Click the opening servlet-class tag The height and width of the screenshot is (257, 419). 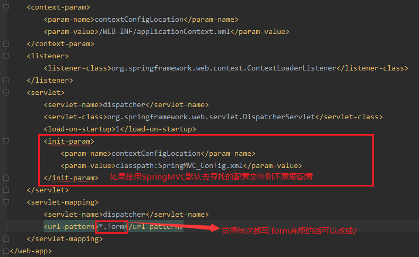[x=75, y=117]
